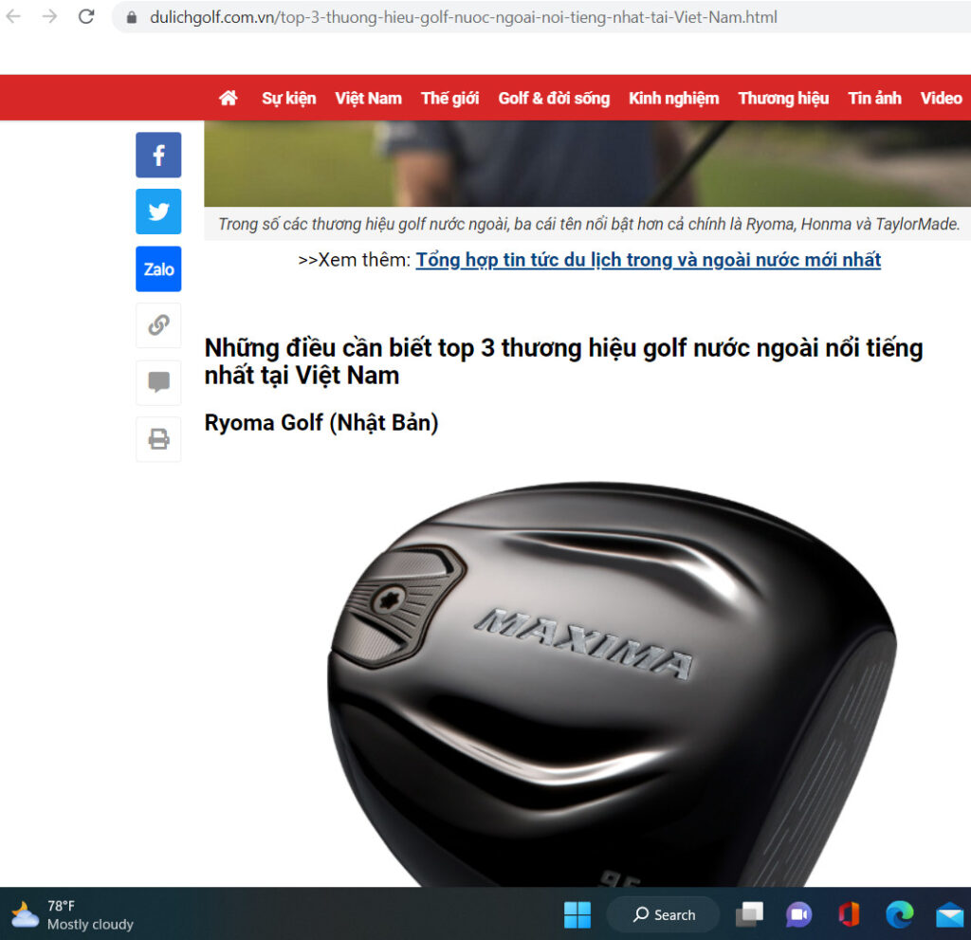This screenshot has width=971, height=940.
Task: Open the Thế giới menu item
Action: click(x=449, y=99)
